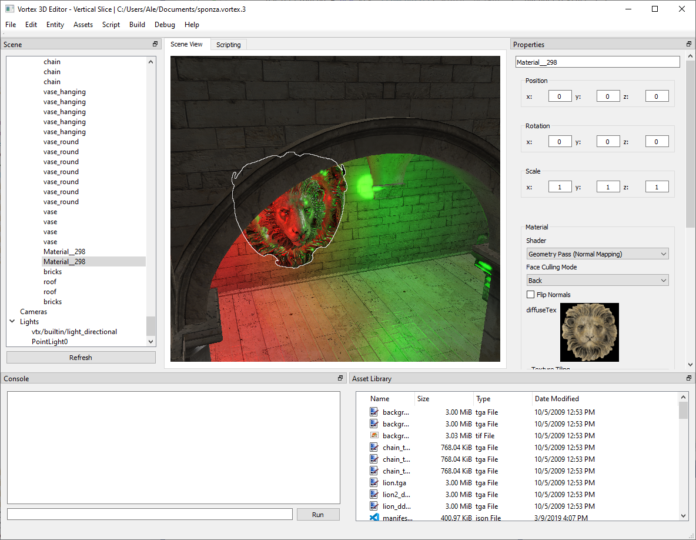Open the Script menu
The image size is (696, 540).
pyautogui.click(x=111, y=25)
